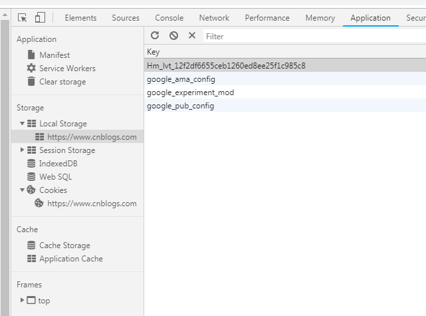Open the Manifest item
Viewport: 426px width, 316px height.
[x=54, y=55]
